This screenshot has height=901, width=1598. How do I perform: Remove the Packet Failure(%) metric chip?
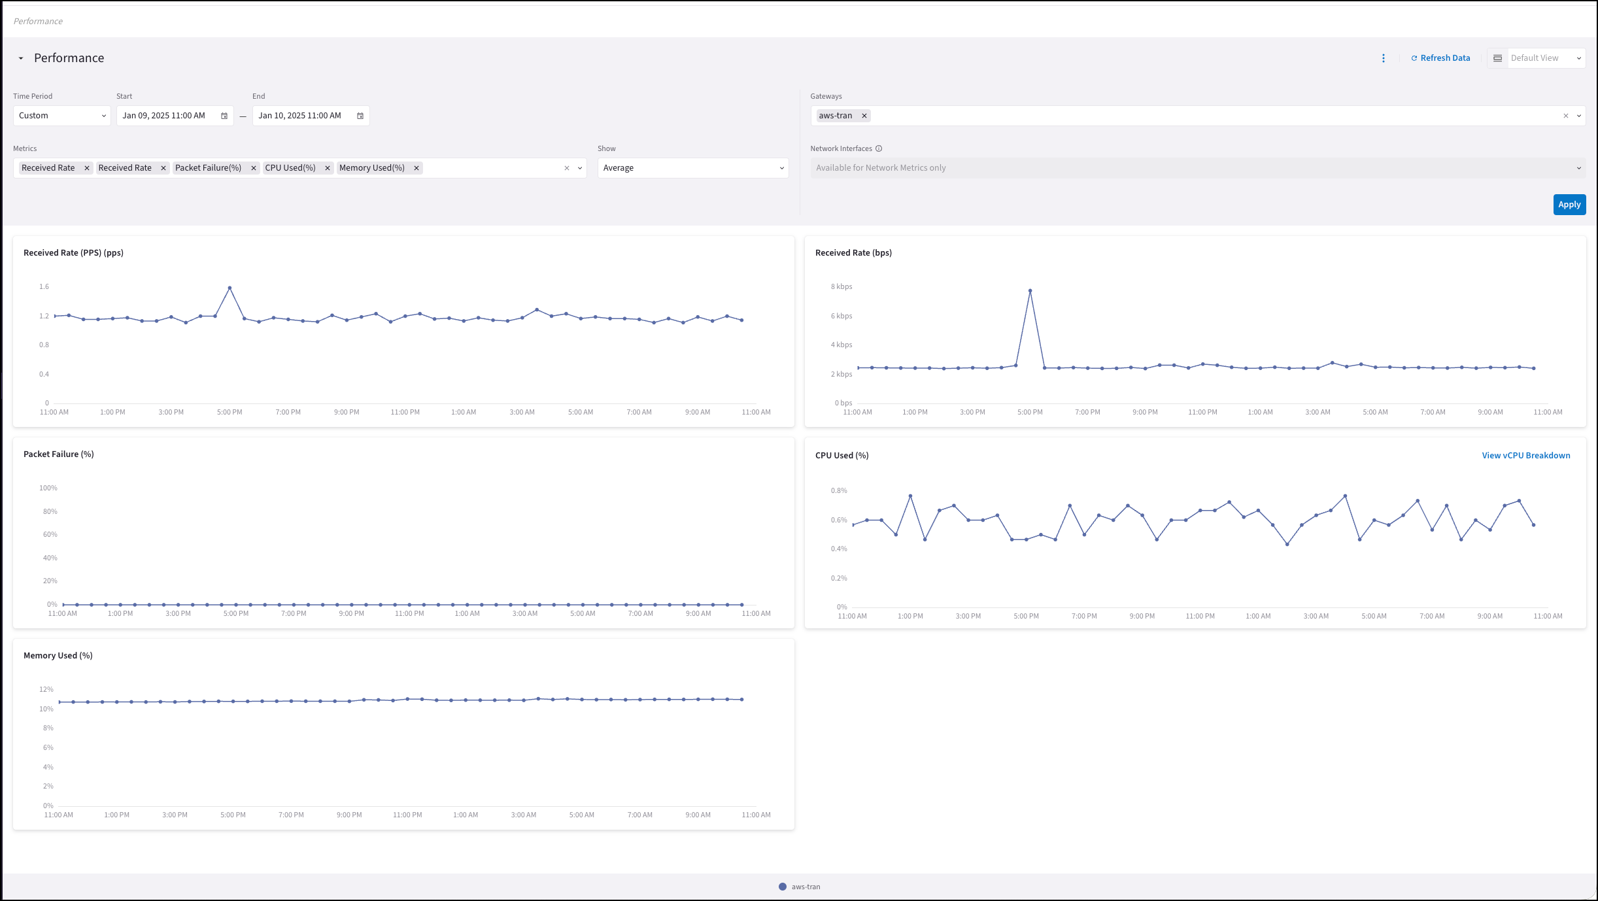point(253,168)
